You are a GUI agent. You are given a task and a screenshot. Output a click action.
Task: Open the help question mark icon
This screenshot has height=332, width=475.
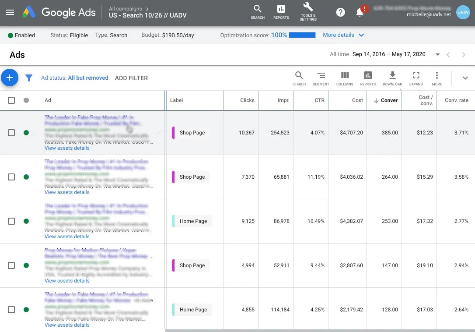point(340,12)
